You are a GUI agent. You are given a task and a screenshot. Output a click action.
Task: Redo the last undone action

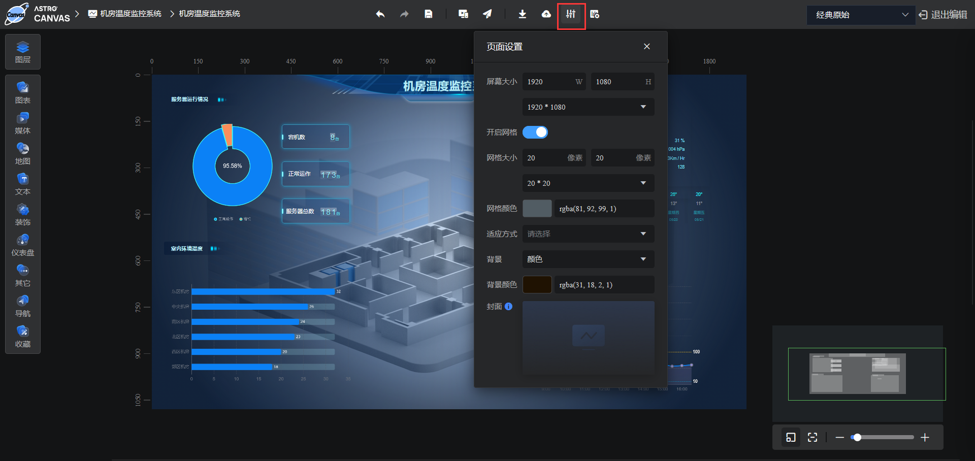(404, 14)
